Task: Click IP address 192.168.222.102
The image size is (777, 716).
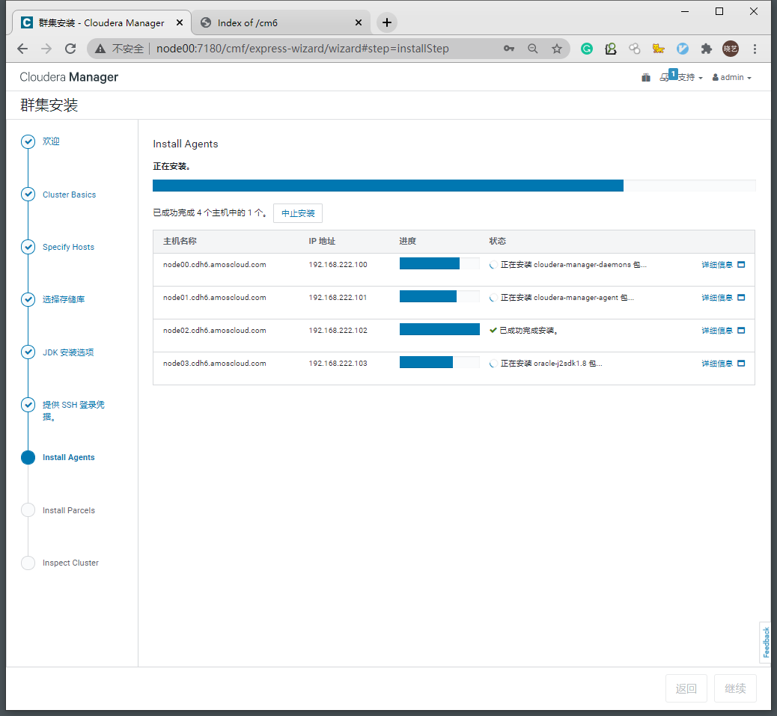Action: point(338,330)
